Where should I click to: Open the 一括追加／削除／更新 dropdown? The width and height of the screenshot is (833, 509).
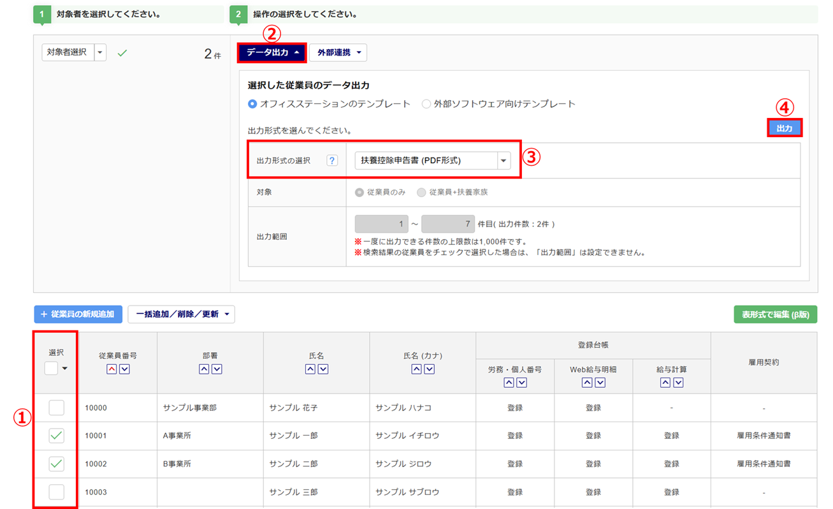point(182,314)
